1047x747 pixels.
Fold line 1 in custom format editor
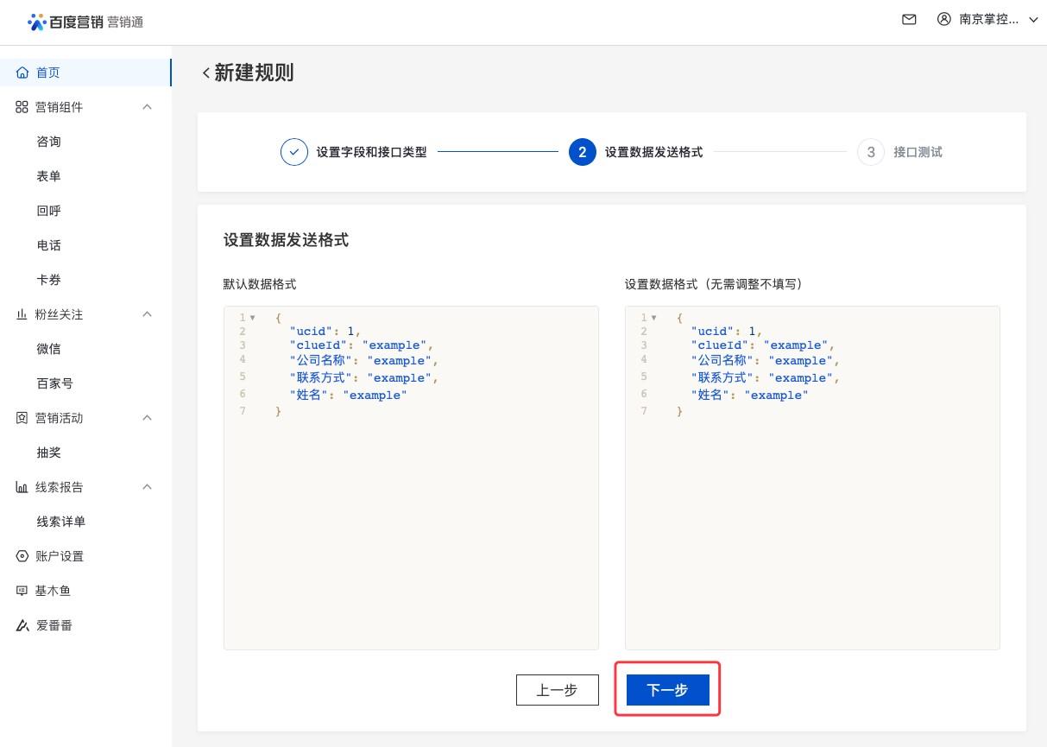pos(653,318)
